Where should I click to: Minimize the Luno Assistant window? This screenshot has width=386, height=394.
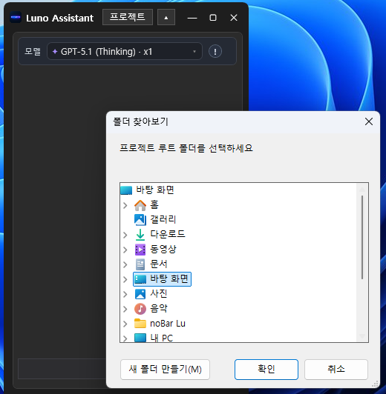pyautogui.click(x=192, y=18)
